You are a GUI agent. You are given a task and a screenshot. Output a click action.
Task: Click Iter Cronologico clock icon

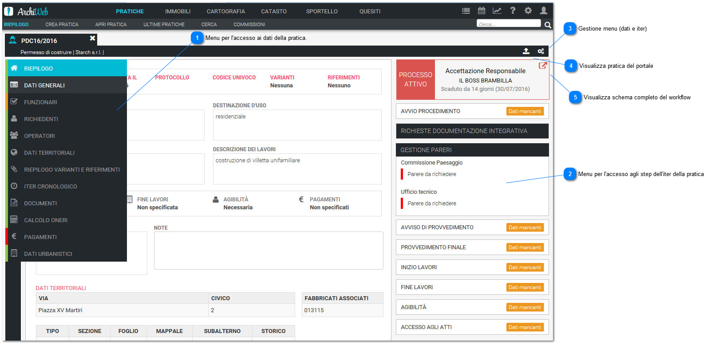point(14,186)
